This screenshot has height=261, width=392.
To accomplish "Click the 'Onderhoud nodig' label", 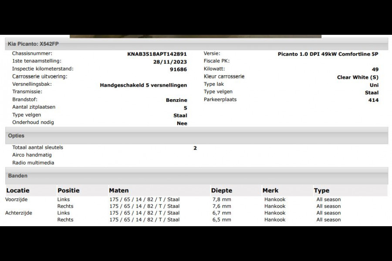I will [x=33, y=122].
